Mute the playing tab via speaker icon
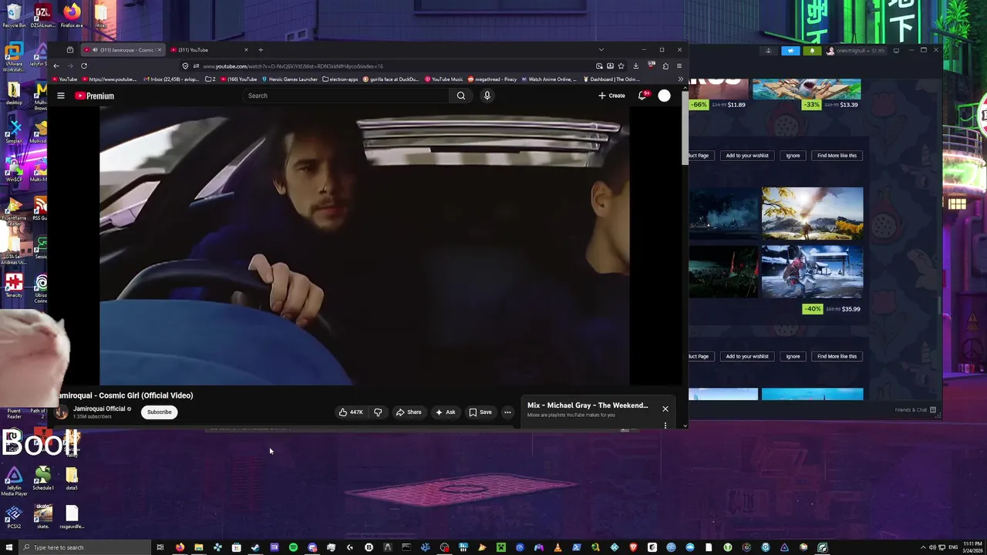987x555 pixels. click(x=96, y=50)
